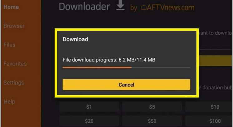Select the $5 donation button
Viewport: 233px width, 127px height.
tap(152, 107)
